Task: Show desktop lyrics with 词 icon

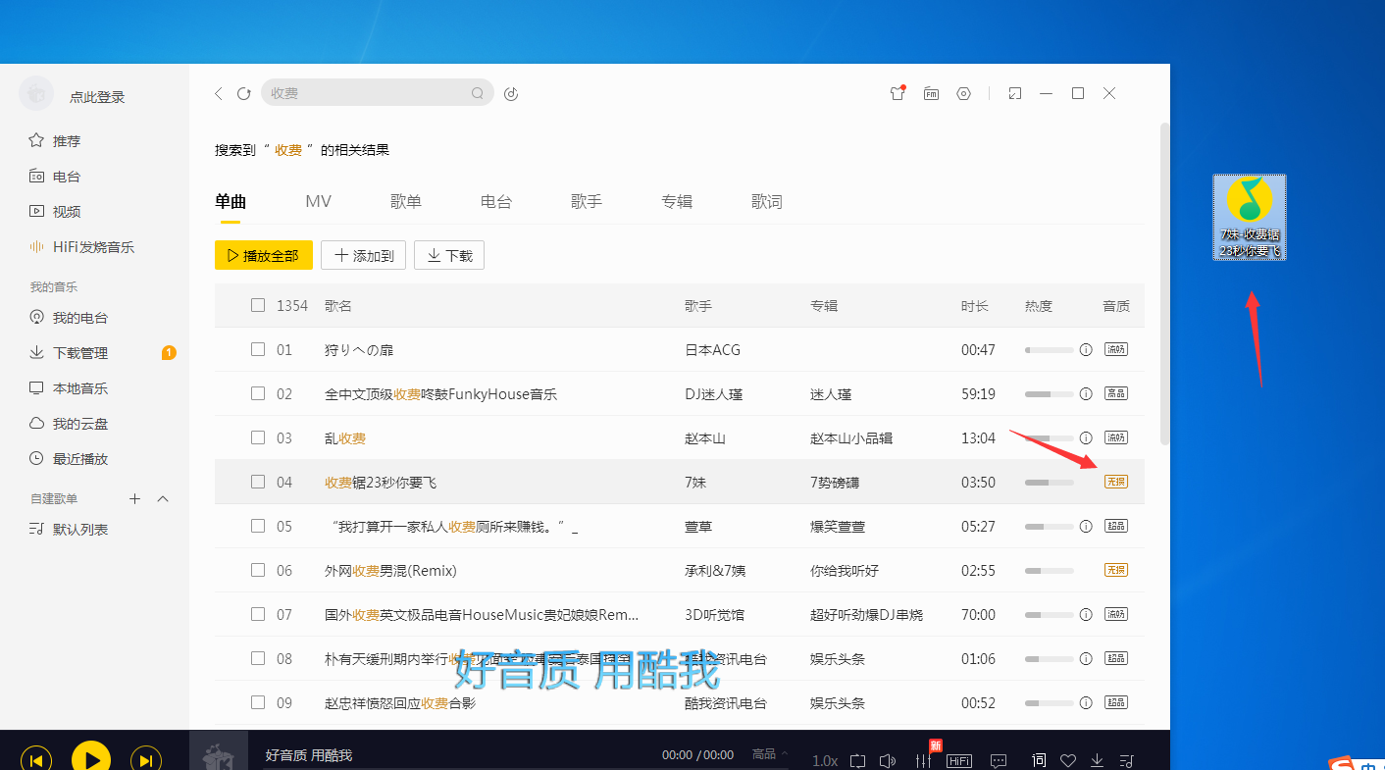Action: click(1039, 760)
